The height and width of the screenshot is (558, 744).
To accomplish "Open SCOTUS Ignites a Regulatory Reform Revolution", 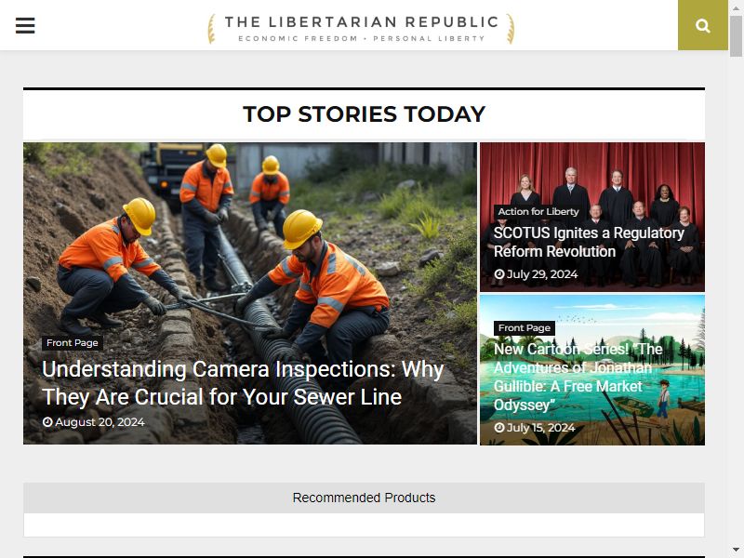I will point(589,242).
